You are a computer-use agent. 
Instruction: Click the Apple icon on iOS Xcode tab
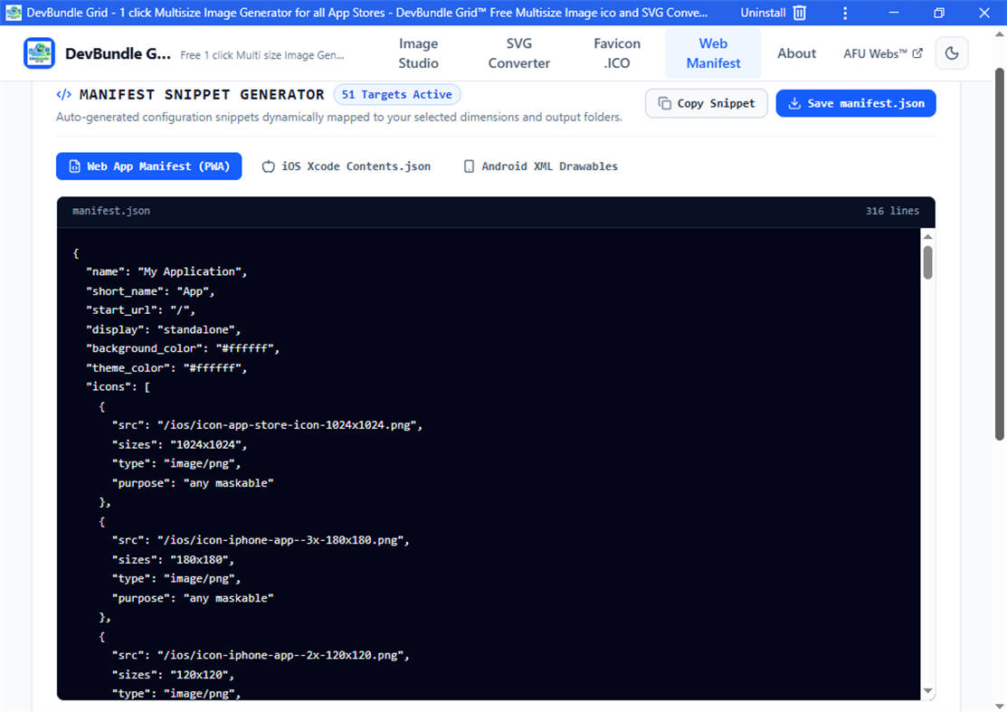(x=269, y=166)
